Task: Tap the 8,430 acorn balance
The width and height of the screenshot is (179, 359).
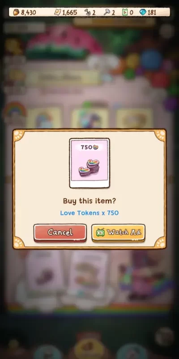Action: point(29,13)
